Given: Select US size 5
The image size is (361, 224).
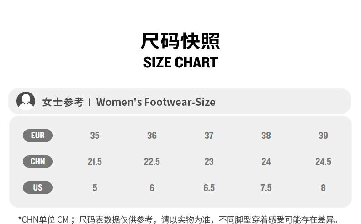Looking at the screenshot, I should [95, 188].
